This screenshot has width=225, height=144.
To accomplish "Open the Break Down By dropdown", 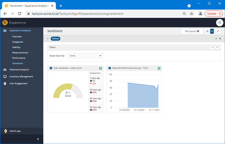I will point(85,56).
